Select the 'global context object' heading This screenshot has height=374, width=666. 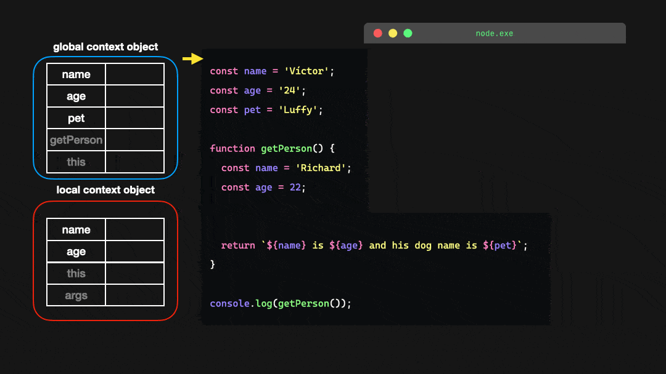105,47
